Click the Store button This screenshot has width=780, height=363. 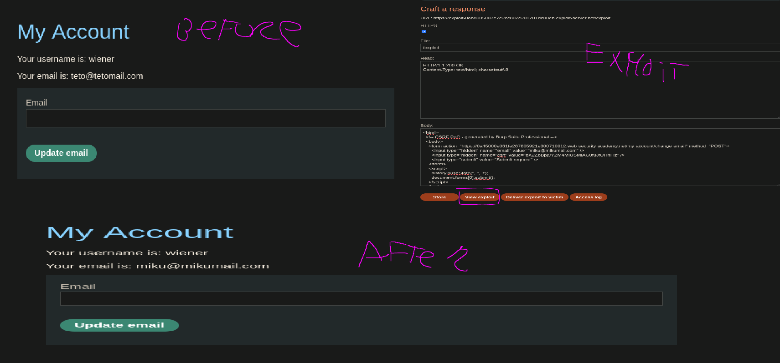click(x=439, y=197)
